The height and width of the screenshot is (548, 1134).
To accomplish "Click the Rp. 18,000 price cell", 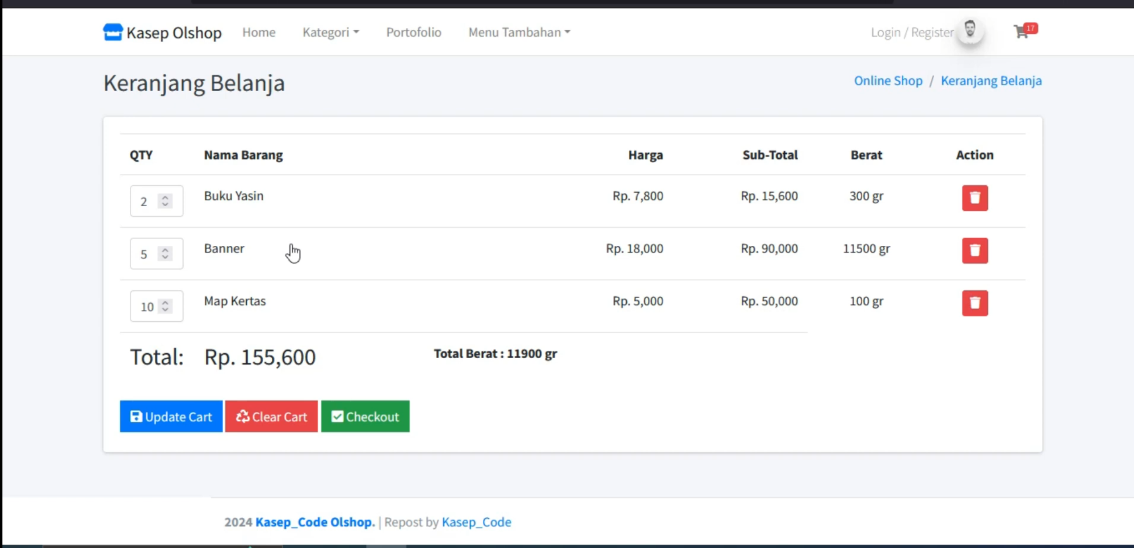I will pyautogui.click(x=634, y=248).
